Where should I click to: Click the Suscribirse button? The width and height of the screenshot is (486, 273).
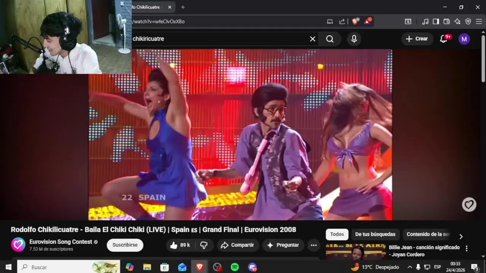(x=125, y=245)
